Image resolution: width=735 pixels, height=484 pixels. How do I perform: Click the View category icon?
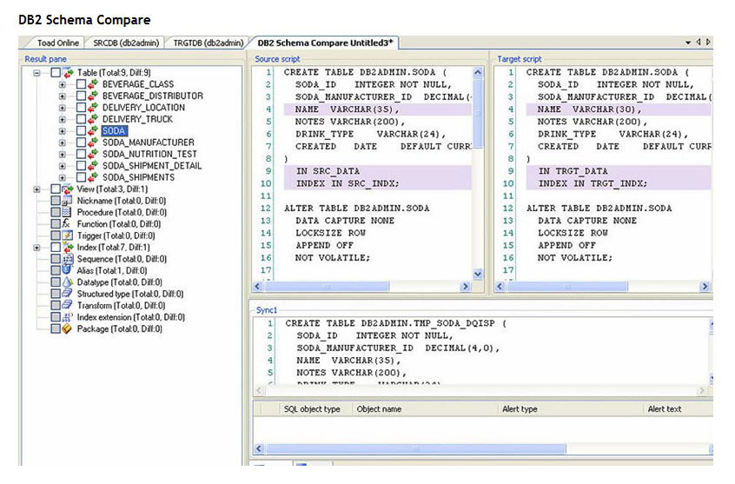(69, 189)
